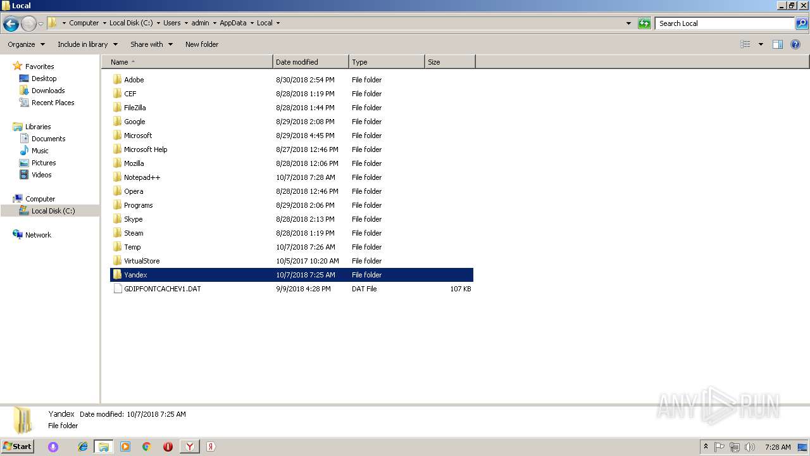Open the view options dropdown arrow

pos(761,44)
